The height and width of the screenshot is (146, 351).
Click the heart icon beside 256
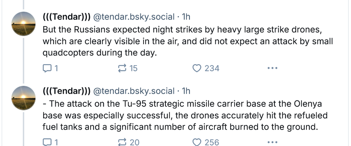click(198, 142)
